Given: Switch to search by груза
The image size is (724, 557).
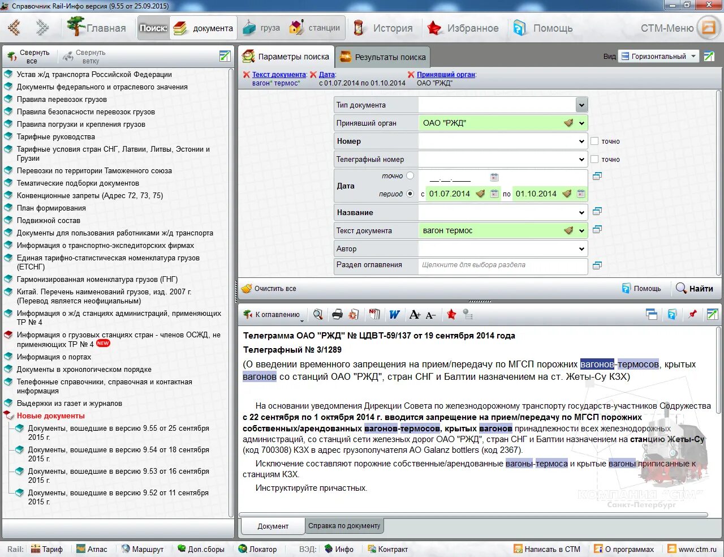Looking at the screenshot, I should (261, 28).
